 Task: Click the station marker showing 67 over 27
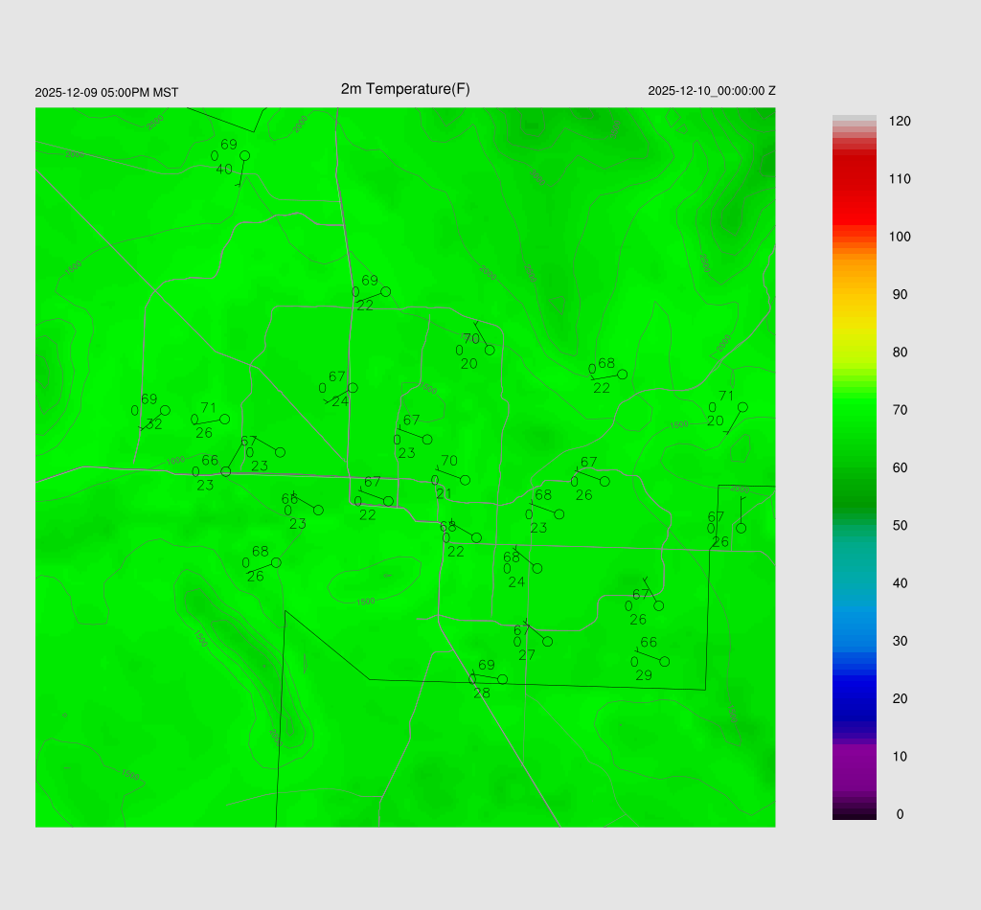(547, 641)
